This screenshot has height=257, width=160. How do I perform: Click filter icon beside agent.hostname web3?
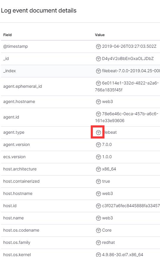coord(99,102)
